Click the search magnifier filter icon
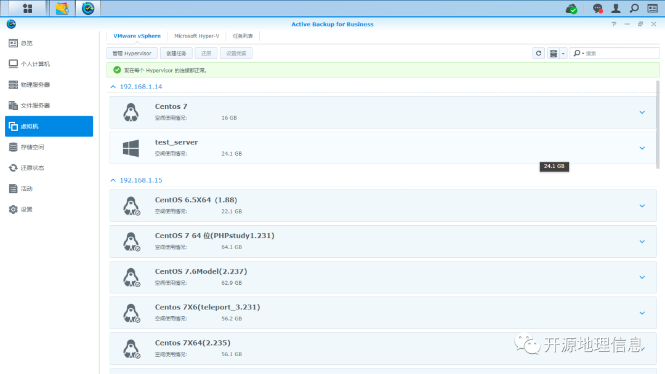The width and height of the screenshot is (665, 374). [577, 54]
